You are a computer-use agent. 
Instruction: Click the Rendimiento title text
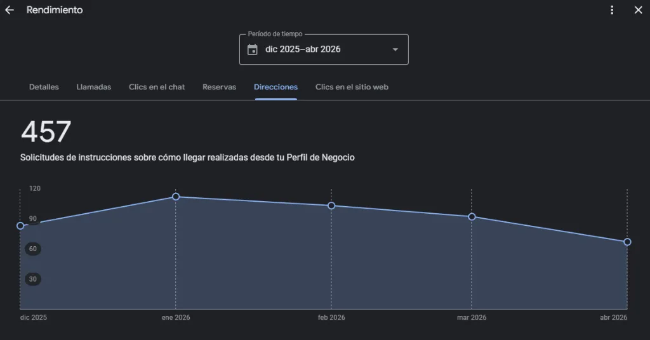(55, 10)
